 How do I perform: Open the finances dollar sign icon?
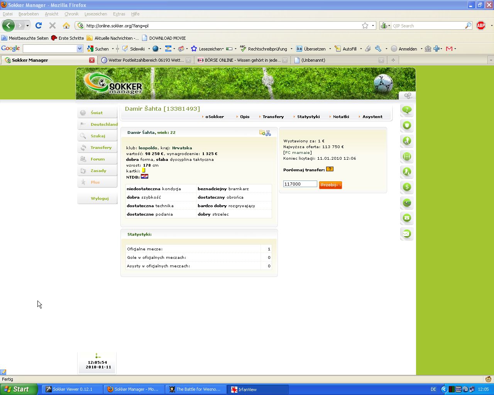click(x=407, y=187)
